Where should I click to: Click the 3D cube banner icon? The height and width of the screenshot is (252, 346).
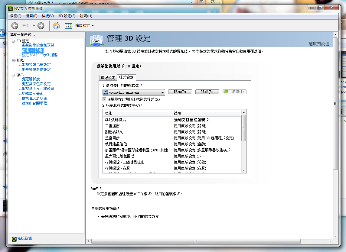tap(97, 40)
